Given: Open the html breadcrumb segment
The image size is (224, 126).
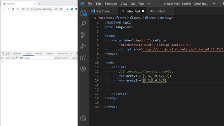Looking at the screenshot, I should point(121,18).
